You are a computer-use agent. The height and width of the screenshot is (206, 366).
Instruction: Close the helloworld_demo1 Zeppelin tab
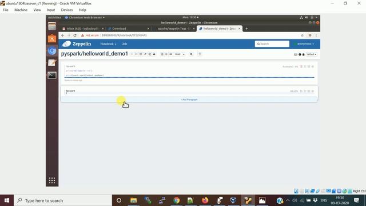(239, 29)
